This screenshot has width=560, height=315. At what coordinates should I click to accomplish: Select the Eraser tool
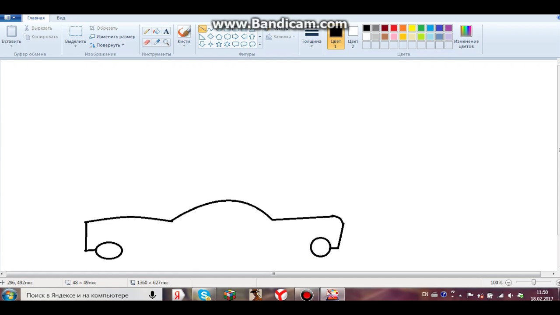coord(147,42)
